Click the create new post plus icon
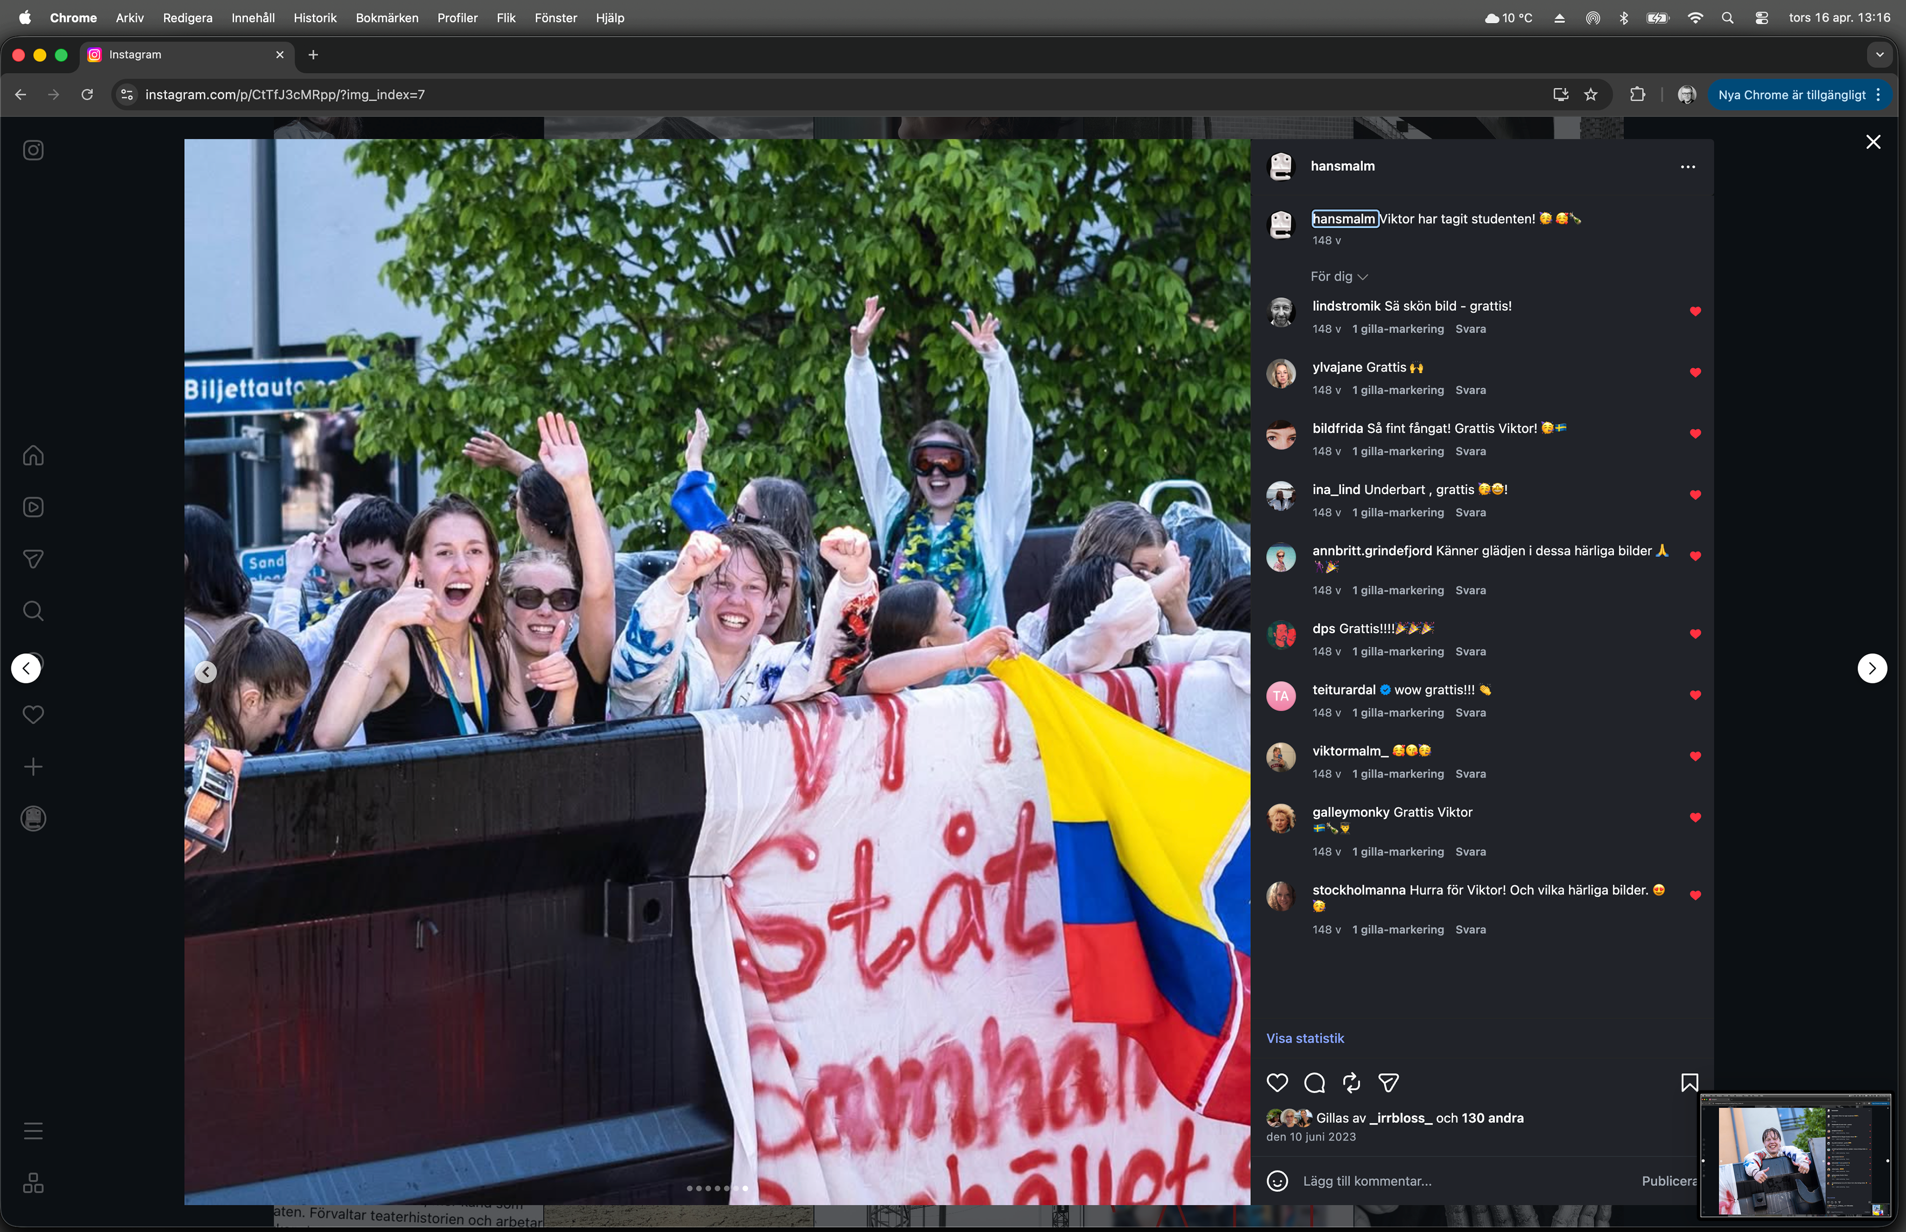The width and height of the screenshot is (1906, 1232). click(x=33, y=766)
